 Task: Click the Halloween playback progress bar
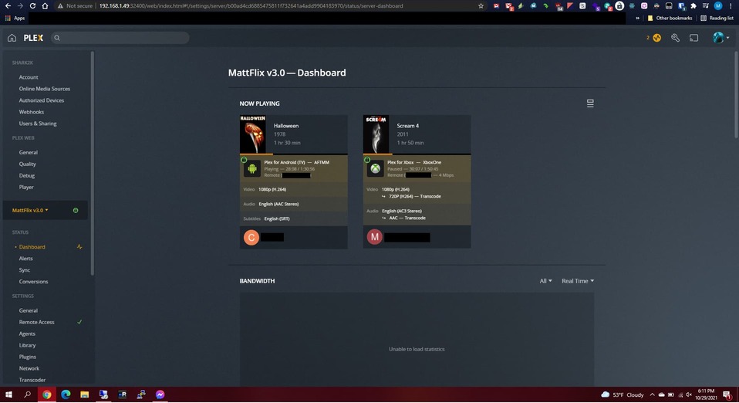[x=294, y=154]
